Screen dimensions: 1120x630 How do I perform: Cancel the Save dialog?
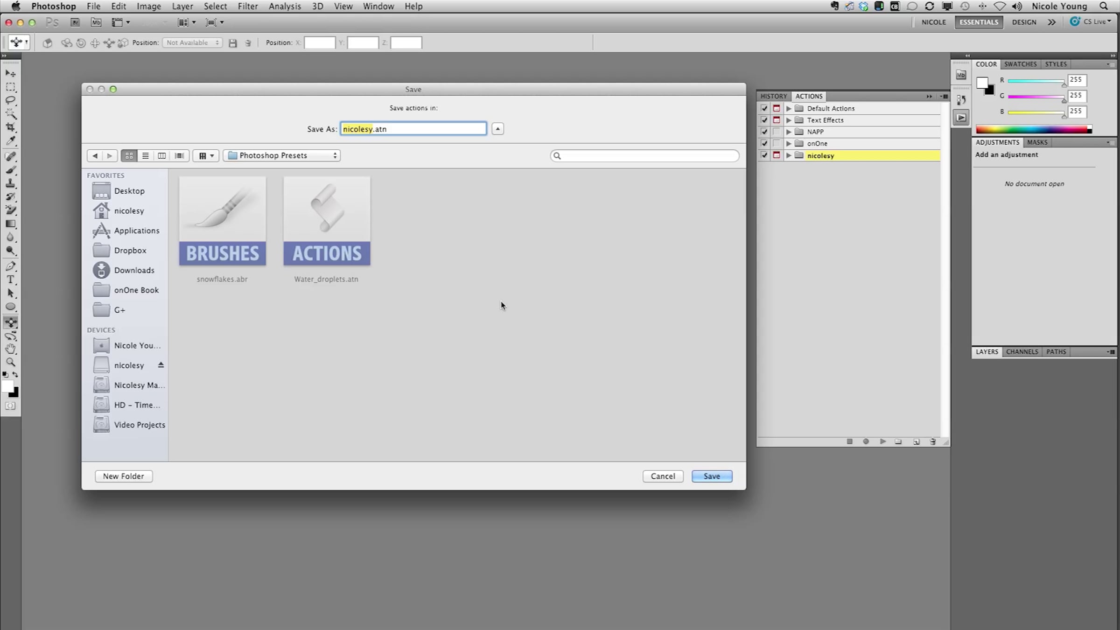pyautogui.click(x=663, y=476)
